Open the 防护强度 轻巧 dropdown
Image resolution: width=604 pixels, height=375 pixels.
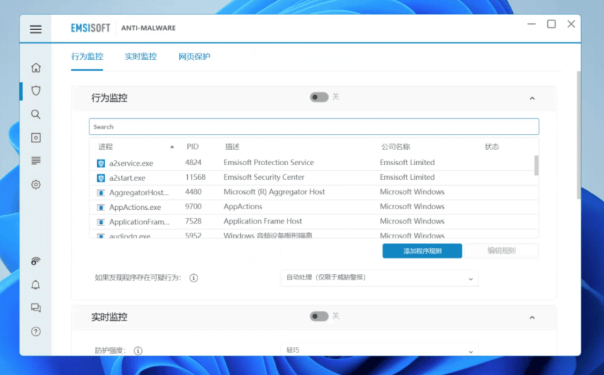379,350
